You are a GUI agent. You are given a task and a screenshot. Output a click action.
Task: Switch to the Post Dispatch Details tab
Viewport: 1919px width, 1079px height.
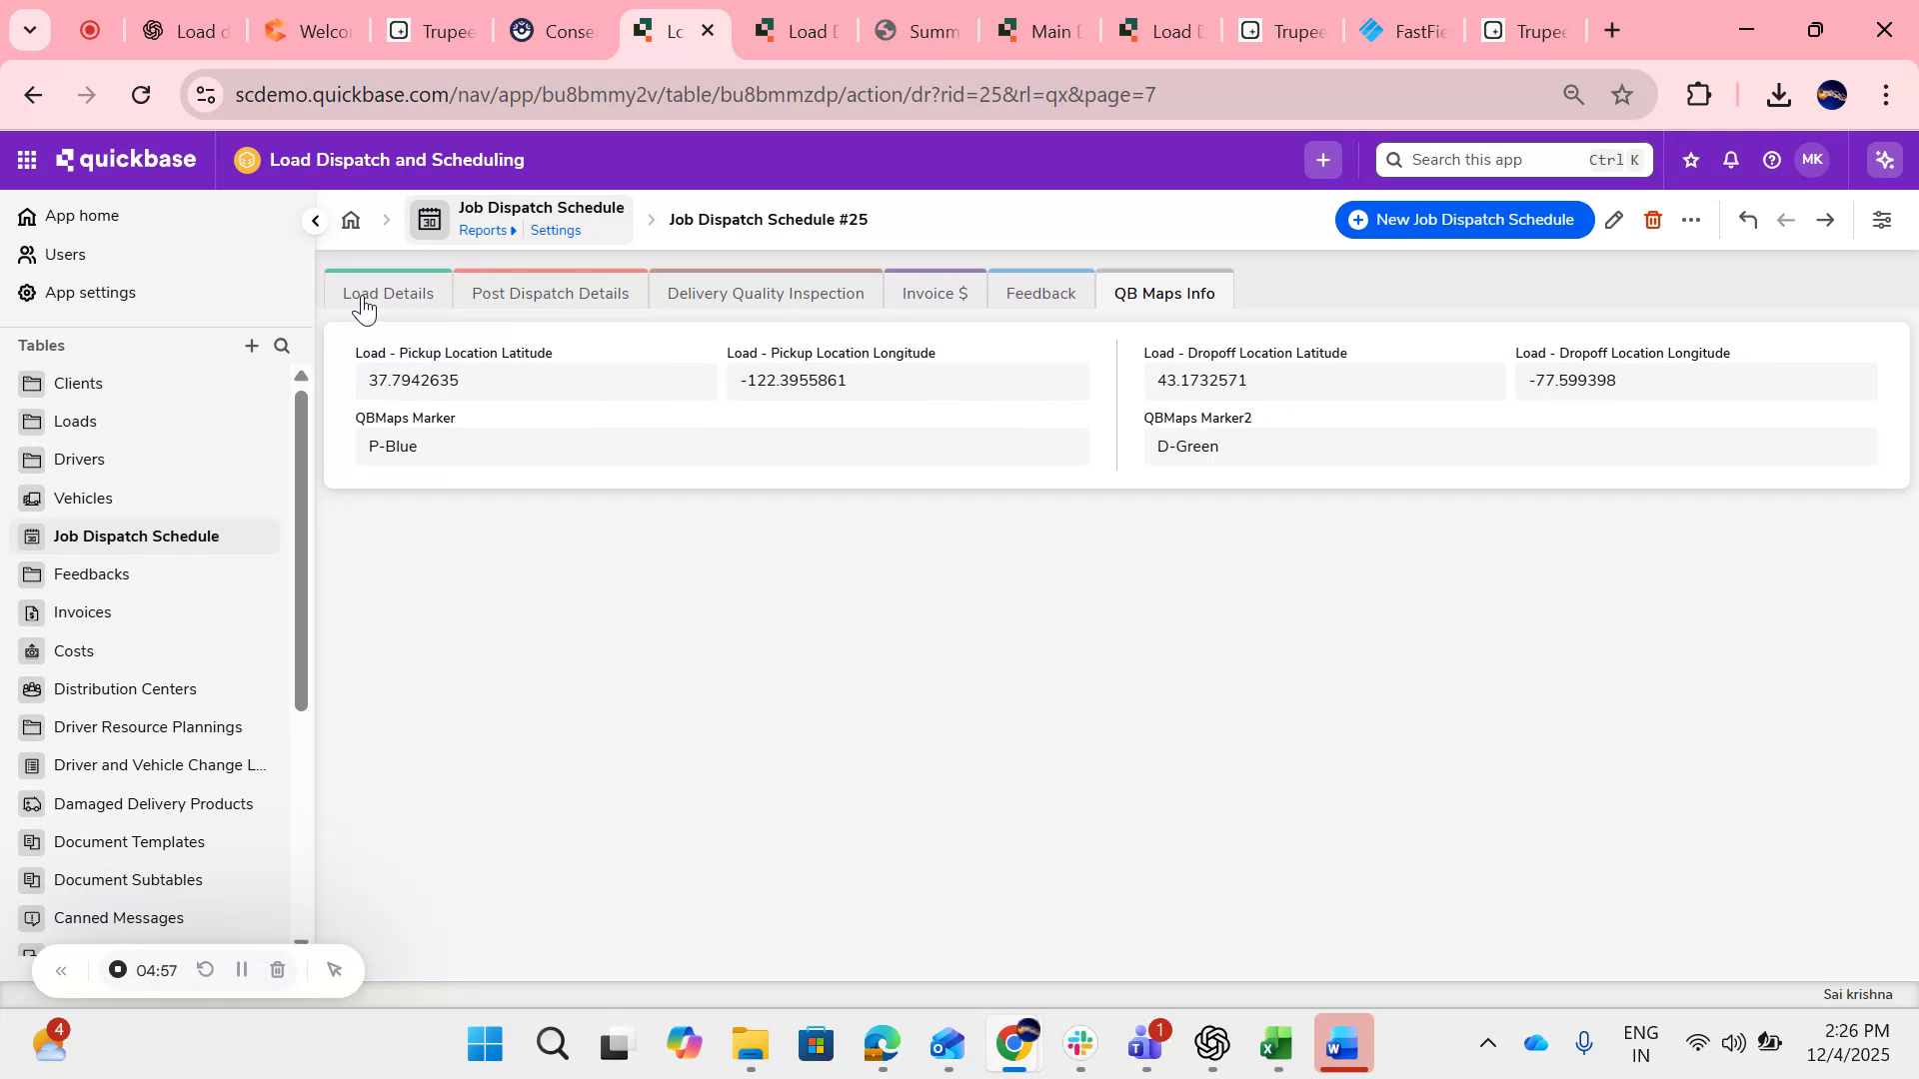pyautogui.click(x=550, y=292)
